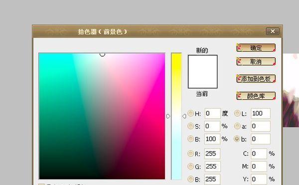
Task: Click the left slider arrow on color strip
Action: [x=168, y=116]
